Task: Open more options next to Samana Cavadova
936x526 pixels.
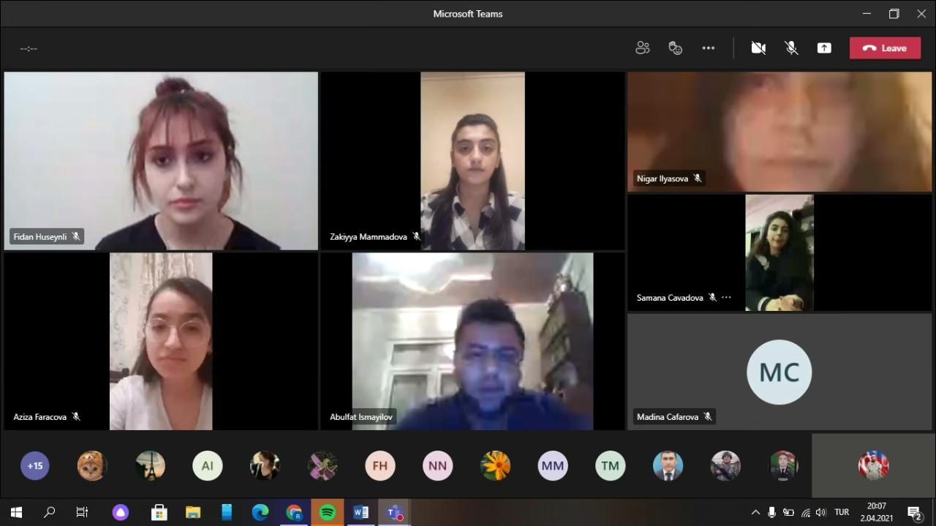Action: pyautogui.click(x=726, y=298)
